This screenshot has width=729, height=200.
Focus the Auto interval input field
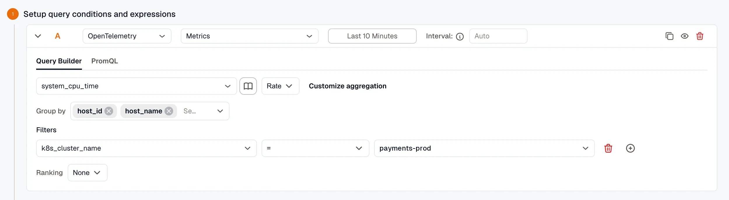498,36
